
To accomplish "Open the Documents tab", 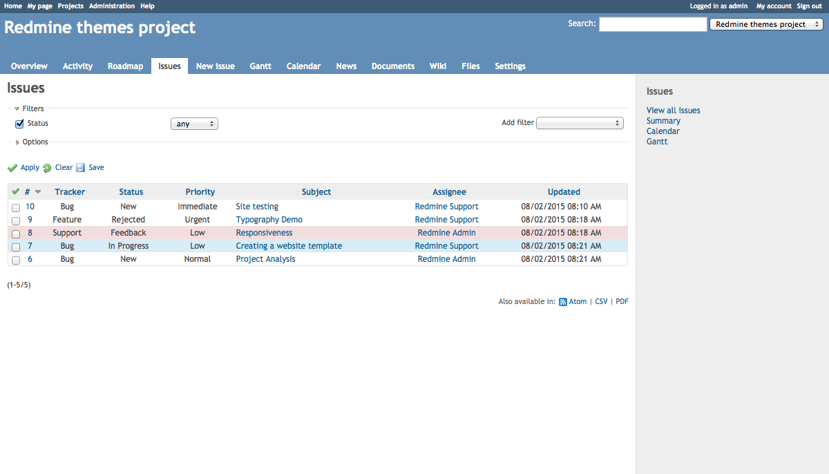I will [393, 66].
